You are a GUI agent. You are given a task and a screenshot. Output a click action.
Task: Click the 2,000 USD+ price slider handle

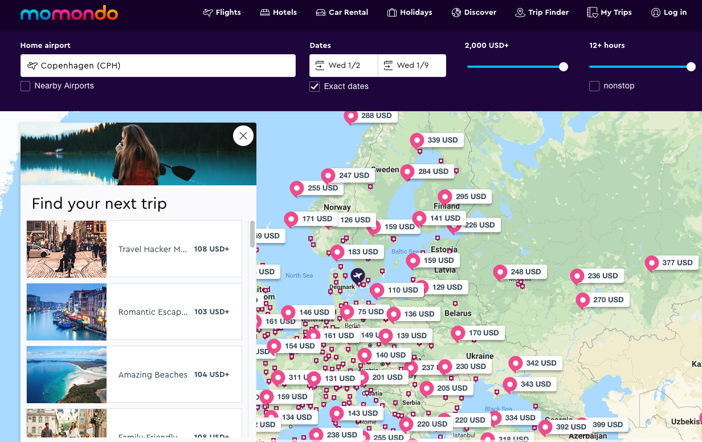[564, 67]
